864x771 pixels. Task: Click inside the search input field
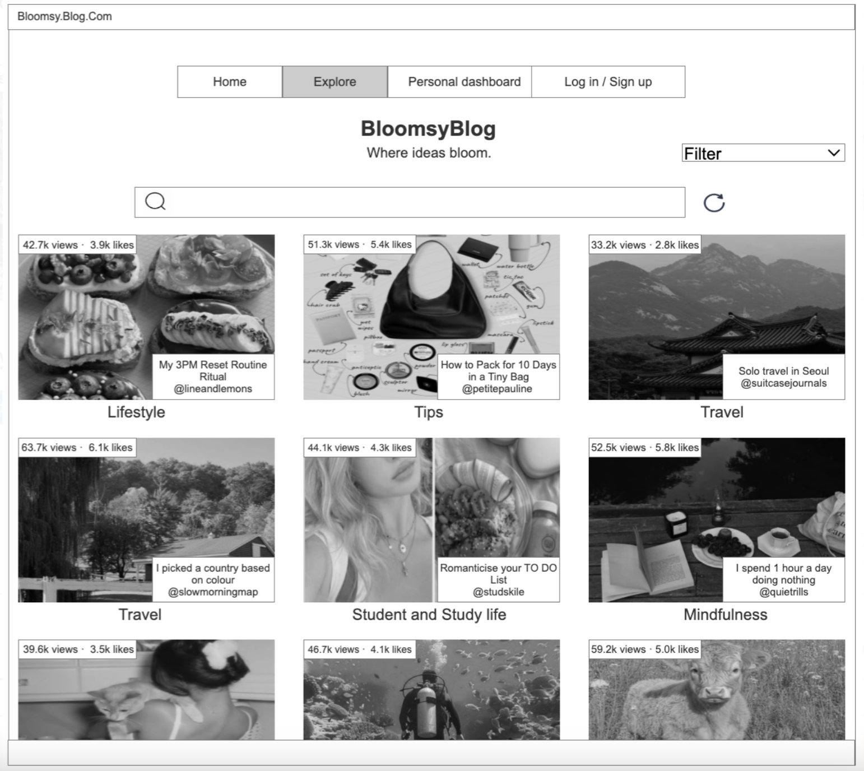(410, 202)
